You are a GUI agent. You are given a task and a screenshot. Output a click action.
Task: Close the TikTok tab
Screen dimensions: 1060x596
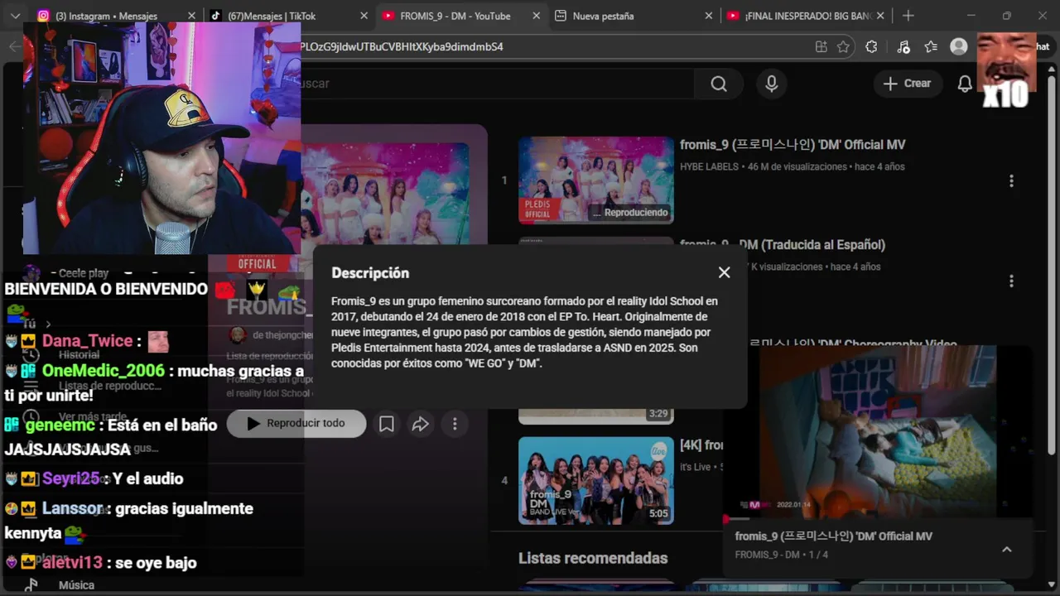tap(364, 16)
